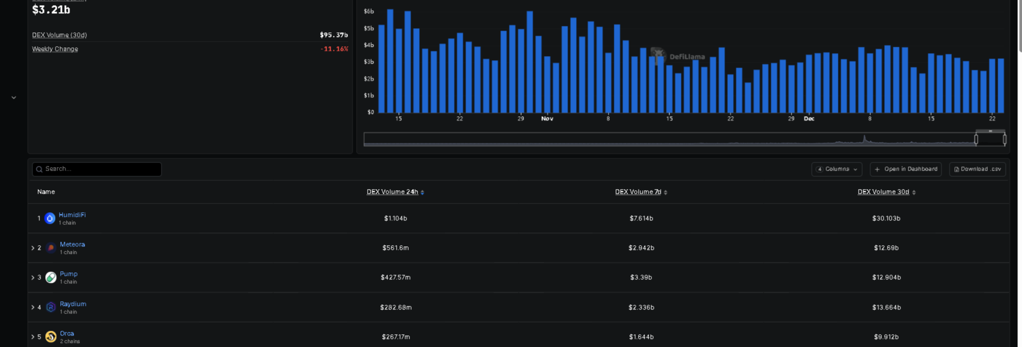Screen dimensions: 1022x347
Task: Expand the Raydium row chevron
Action: pos(33,307)
